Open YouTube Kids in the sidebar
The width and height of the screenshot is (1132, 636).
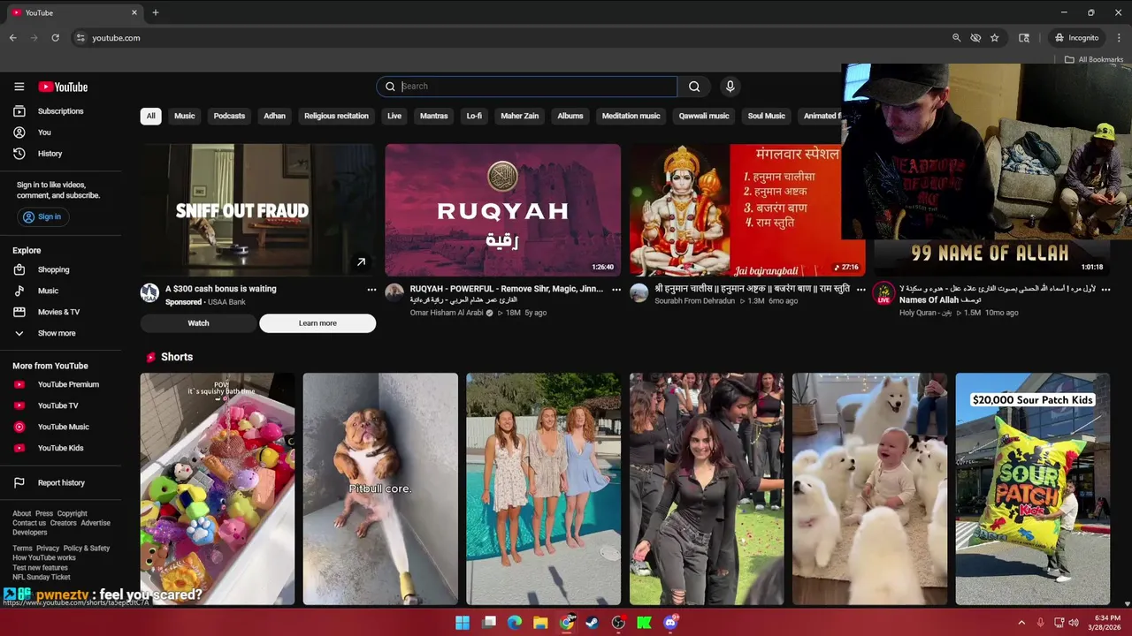60,448
